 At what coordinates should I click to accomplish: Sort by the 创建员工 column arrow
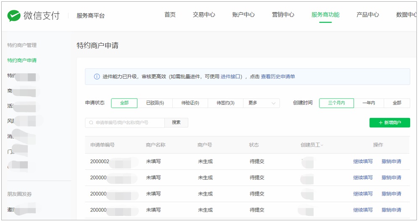coord(322,145)
